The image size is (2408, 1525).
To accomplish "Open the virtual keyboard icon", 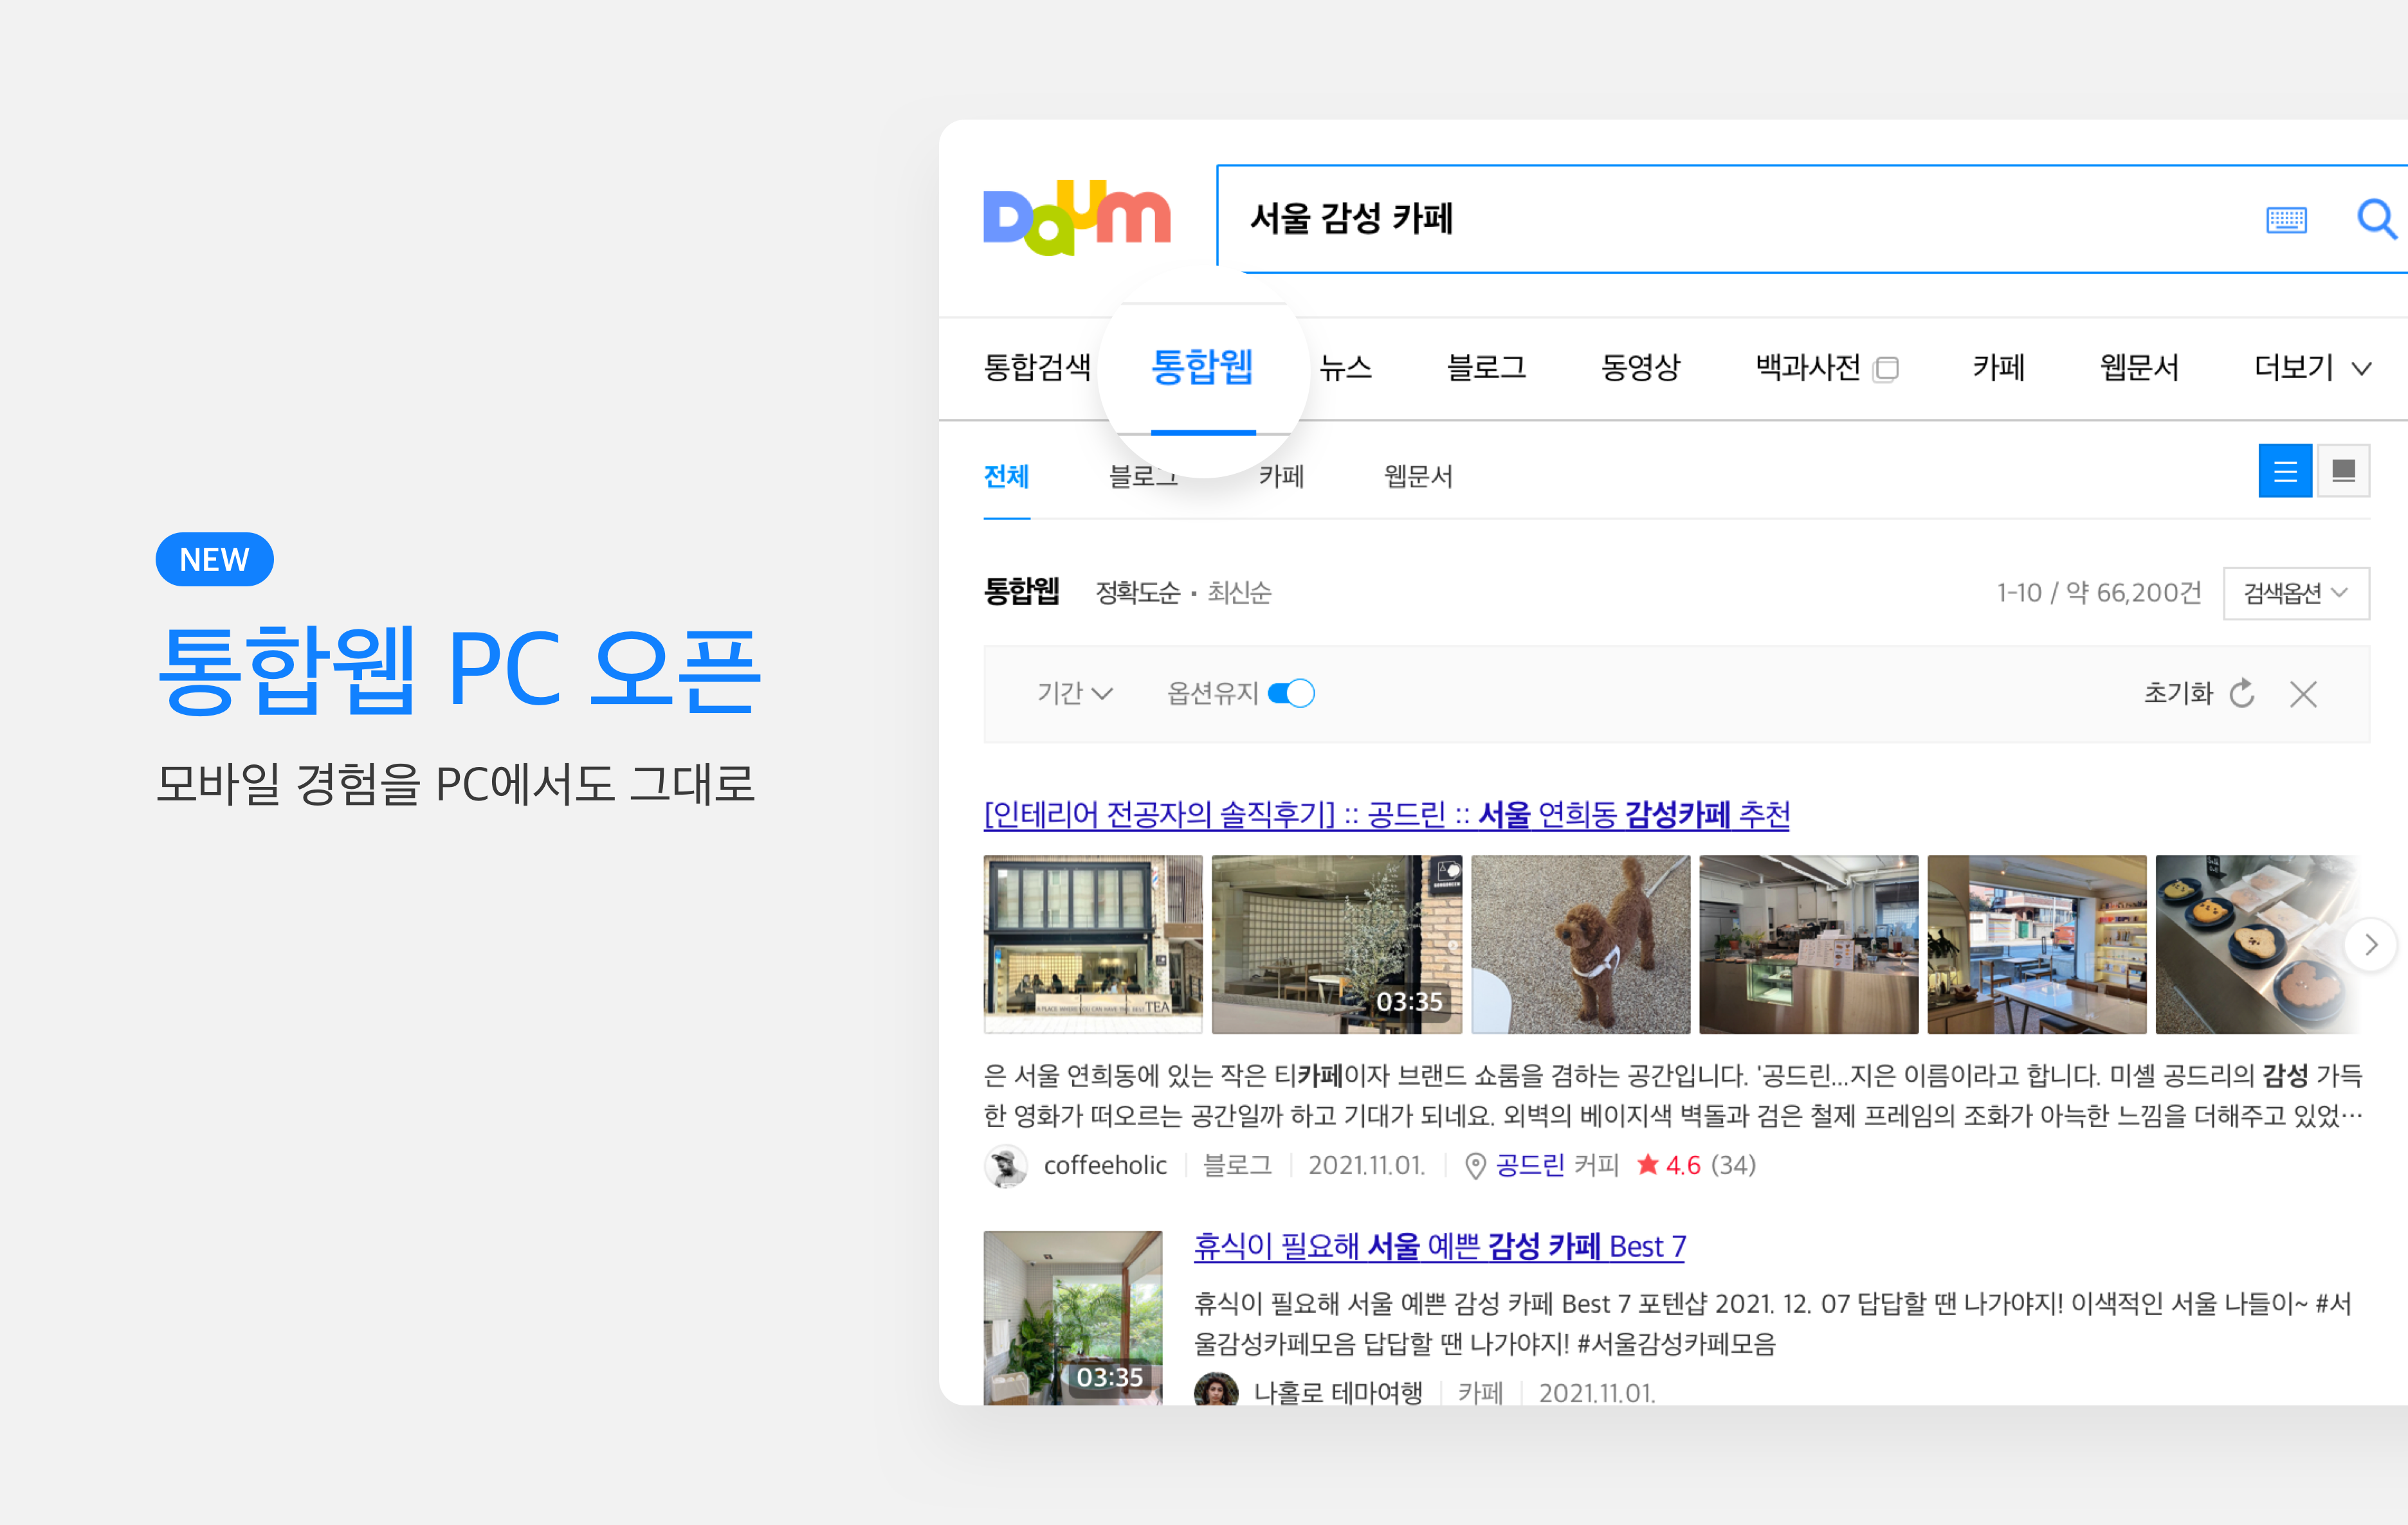I will pos(2286,219).
